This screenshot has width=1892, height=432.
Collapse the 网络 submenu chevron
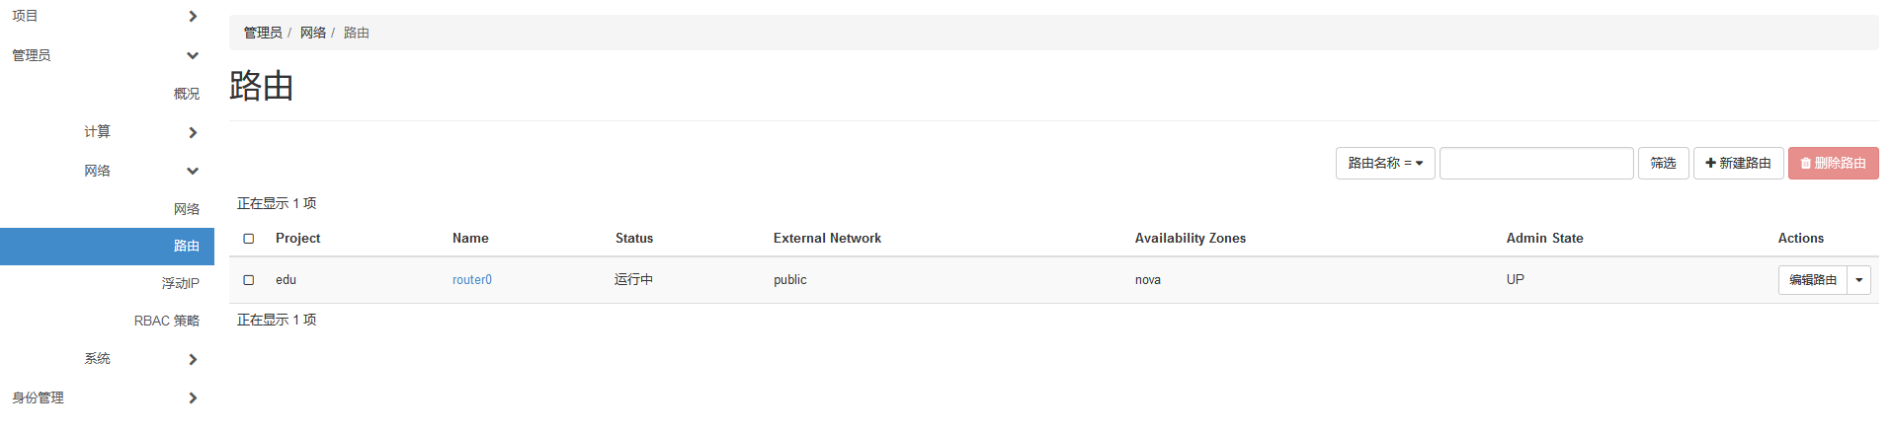click(193, 171)
